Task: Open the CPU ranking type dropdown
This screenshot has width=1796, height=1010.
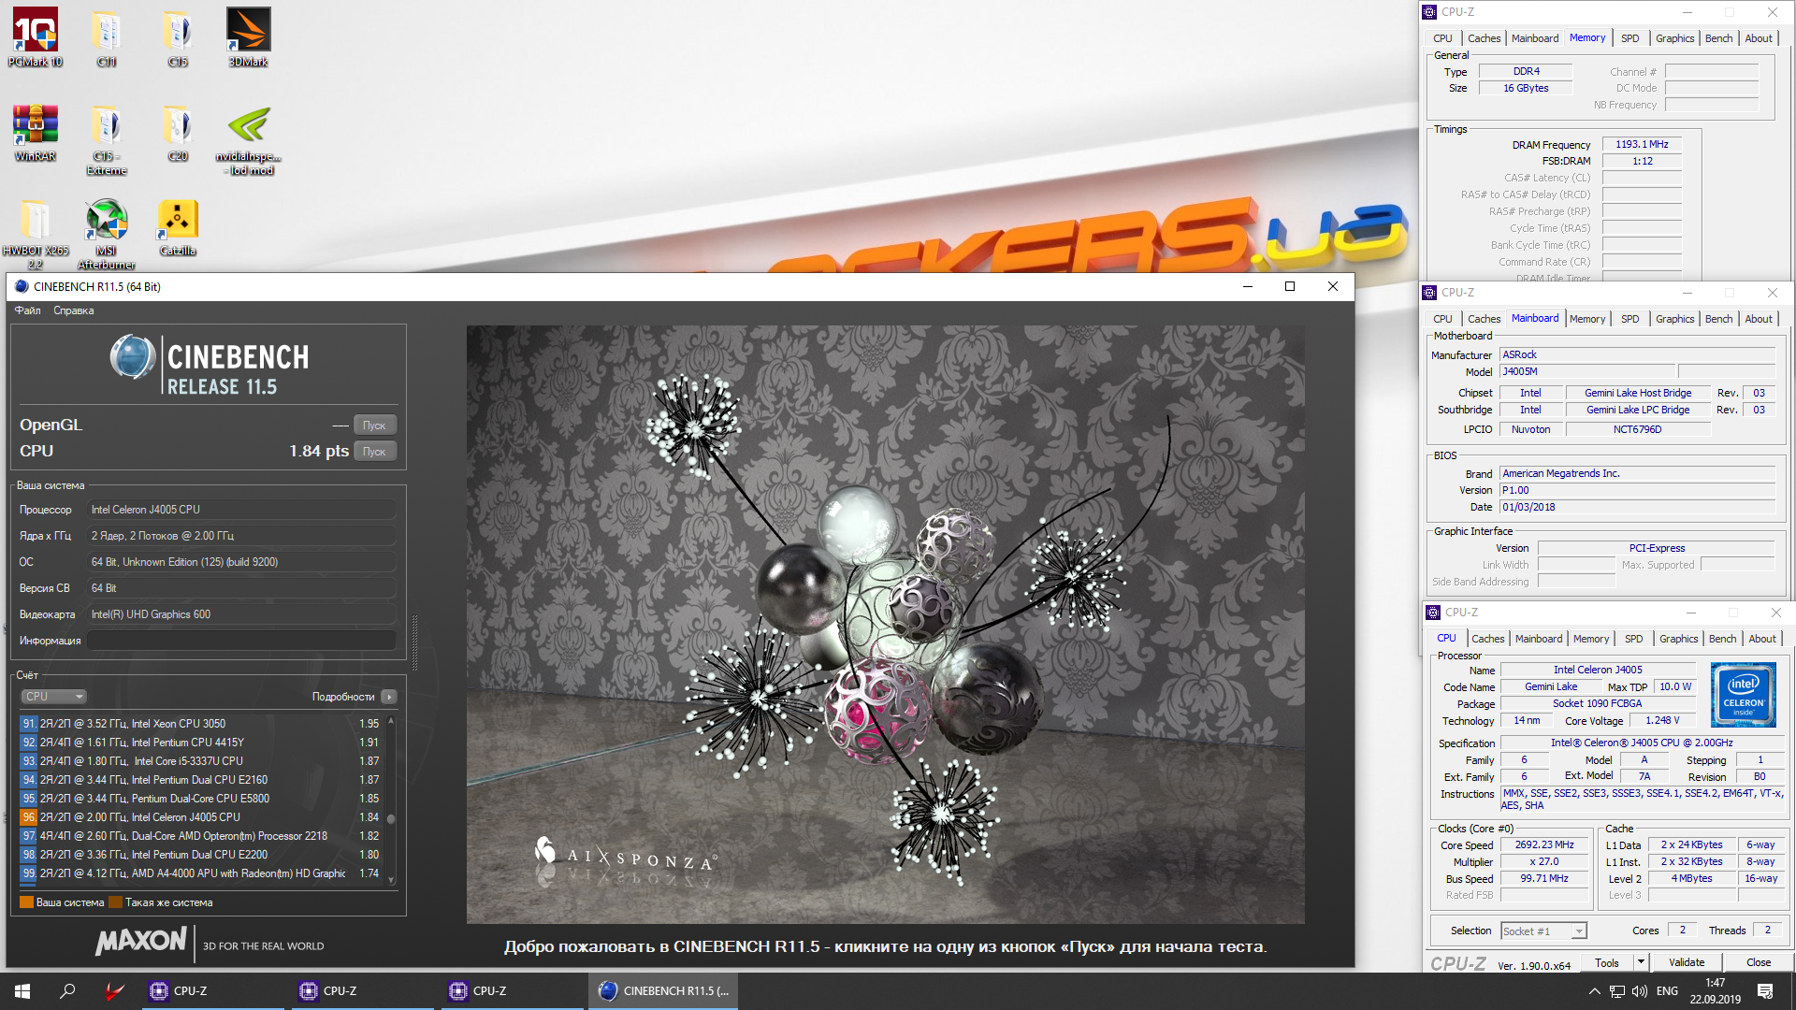Action: (53, 697)
